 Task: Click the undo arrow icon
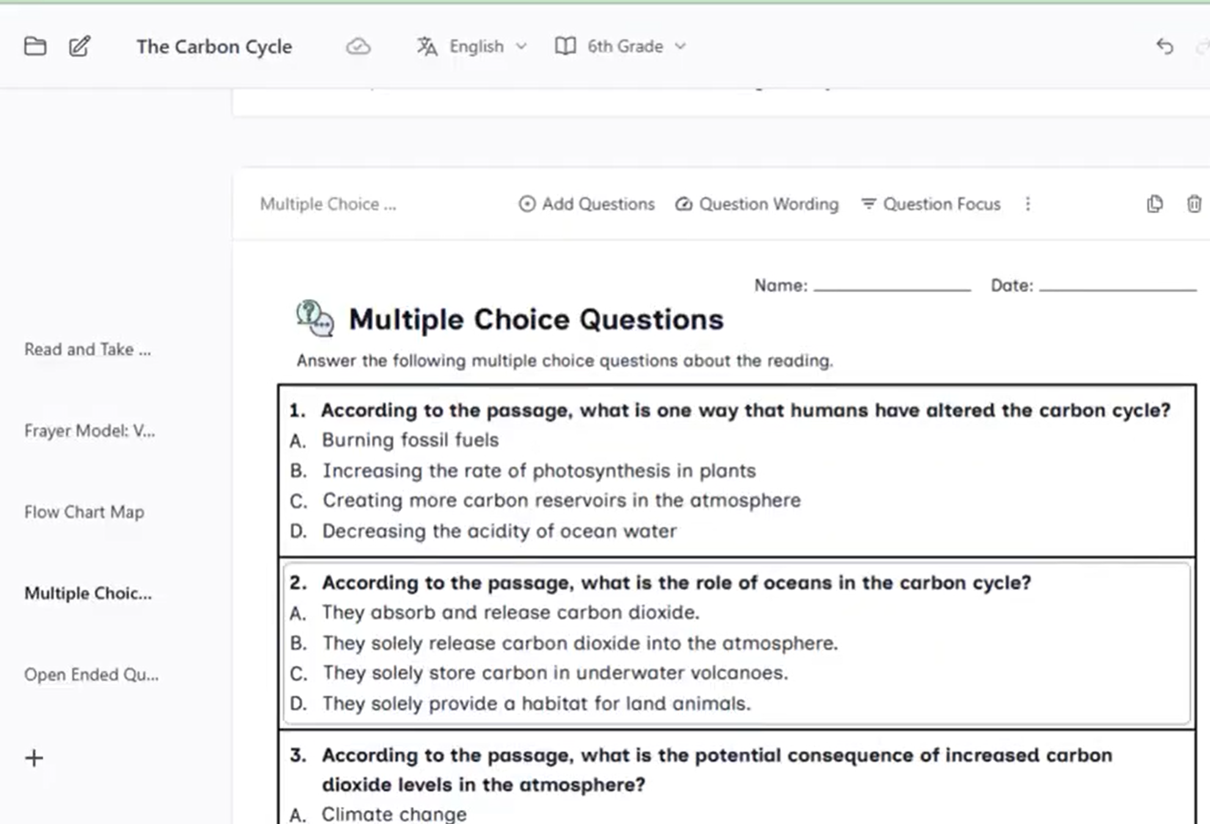pyautogui.click(x=1165, y=46)
